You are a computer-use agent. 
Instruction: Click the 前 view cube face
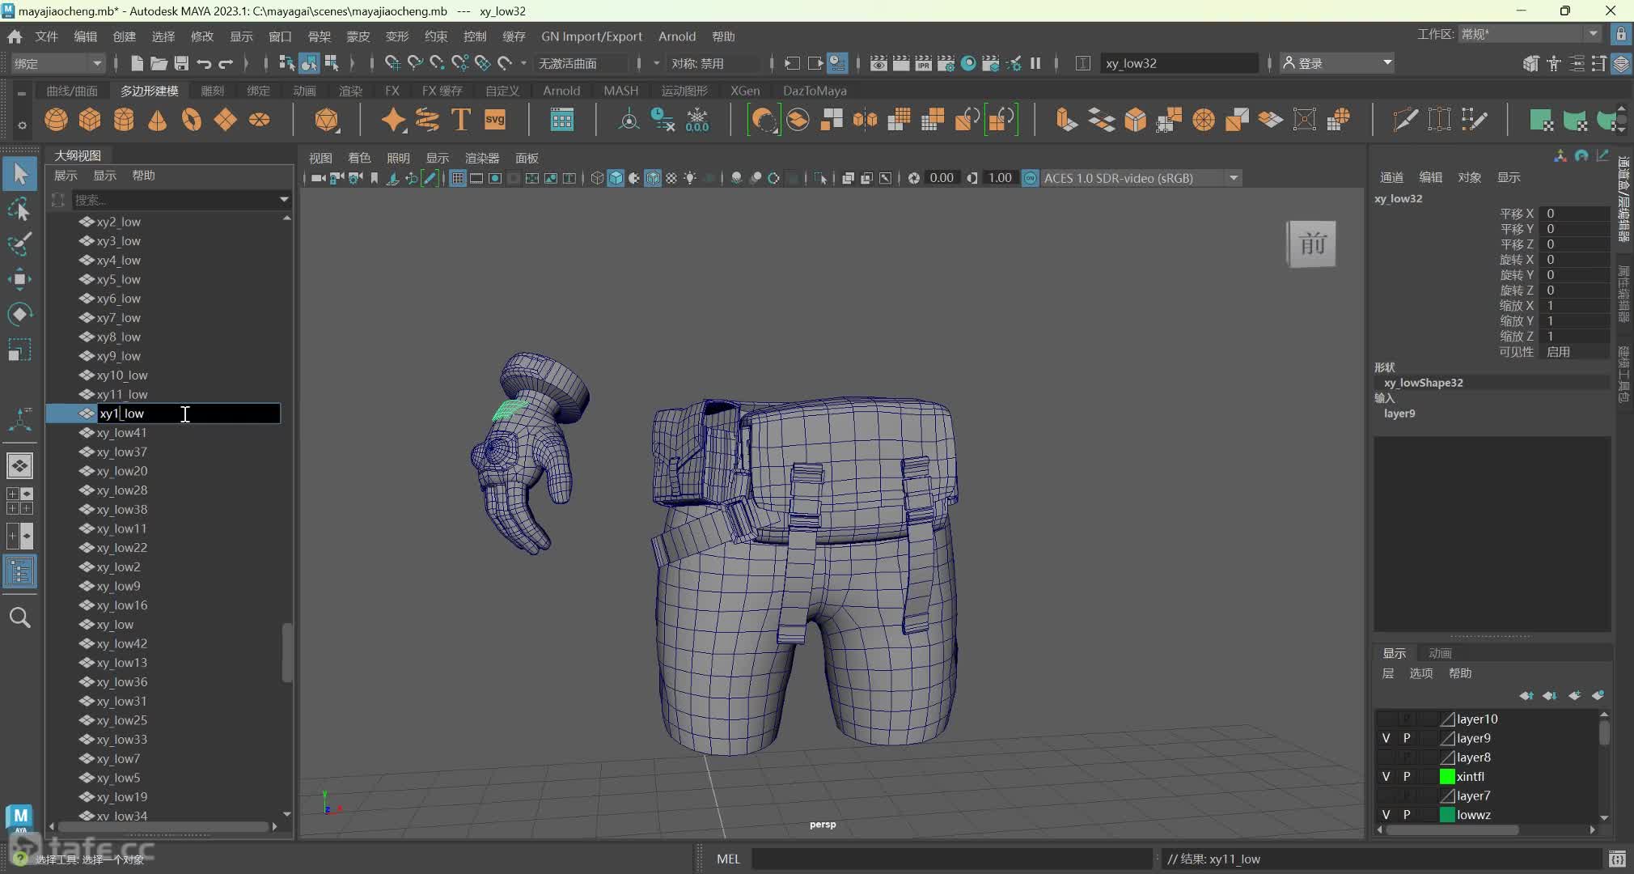coord(1311,244)
